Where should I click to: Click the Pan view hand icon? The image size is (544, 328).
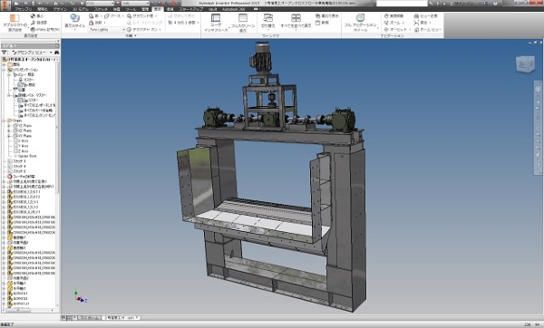click(386, 16)
